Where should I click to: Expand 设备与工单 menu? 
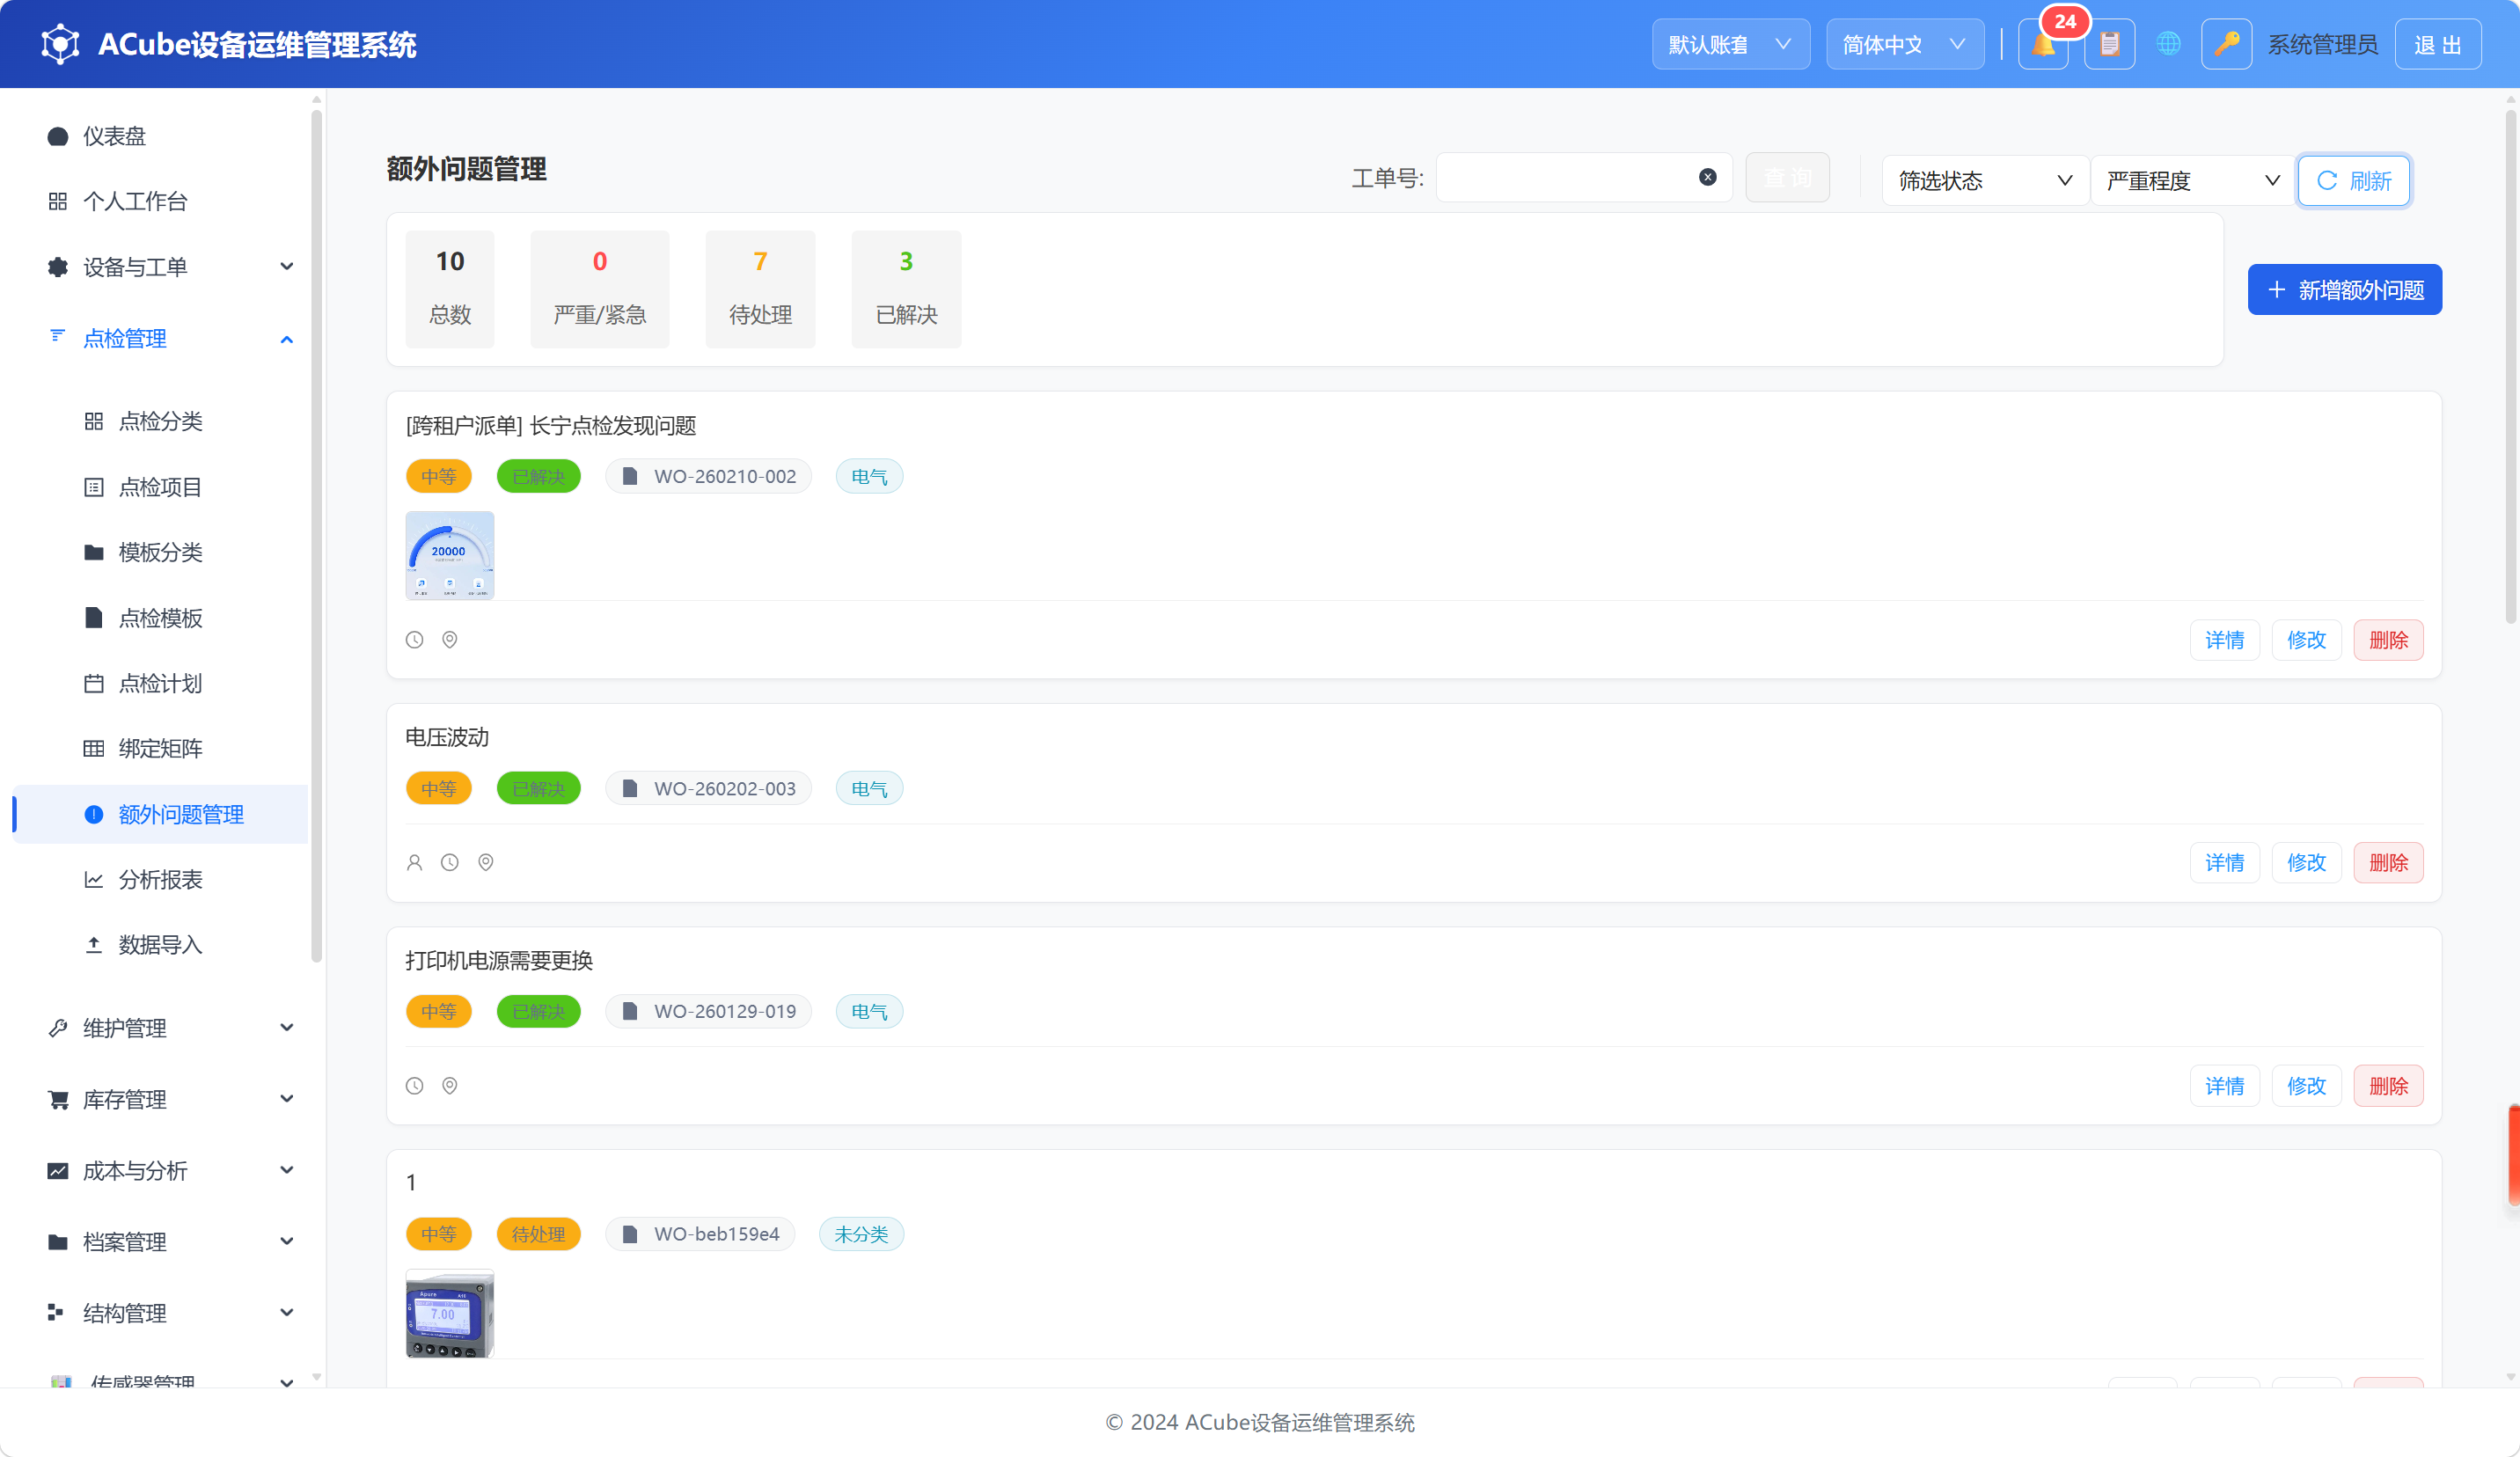tap(160, 267)
